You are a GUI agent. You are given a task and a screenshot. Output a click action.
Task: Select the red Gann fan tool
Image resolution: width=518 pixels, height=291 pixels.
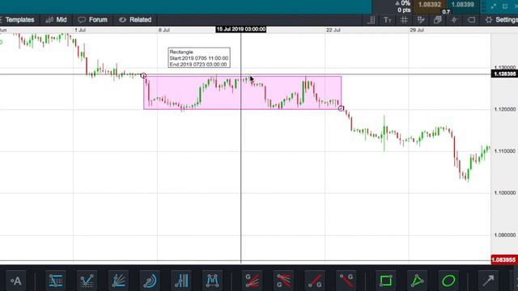[252, 280]
